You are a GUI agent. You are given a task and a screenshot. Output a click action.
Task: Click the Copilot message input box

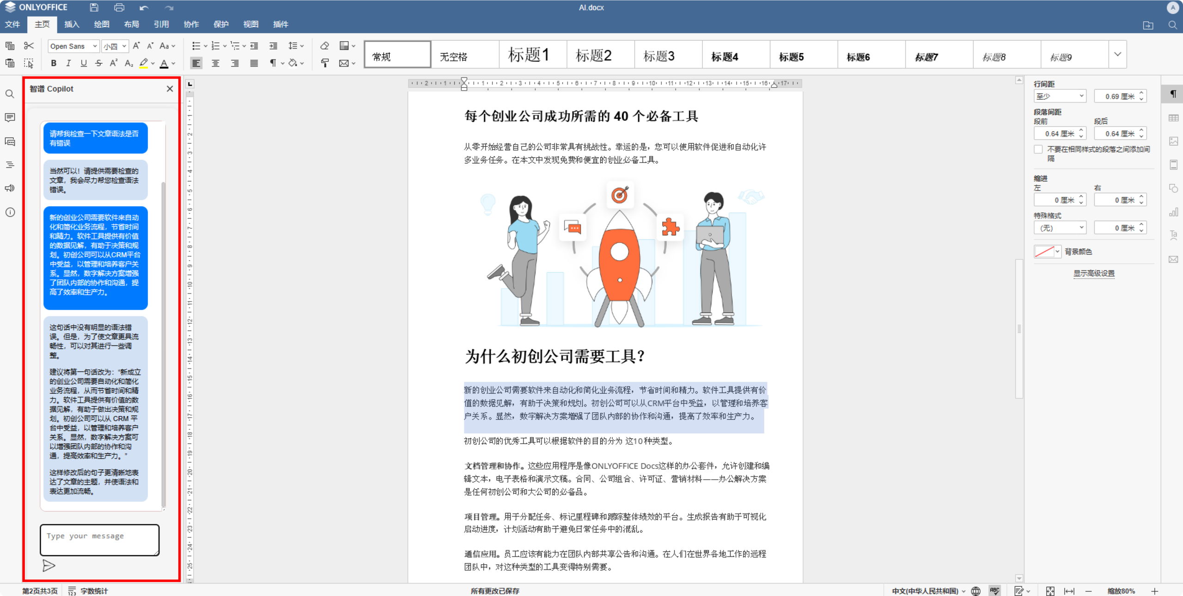(99, 540)
